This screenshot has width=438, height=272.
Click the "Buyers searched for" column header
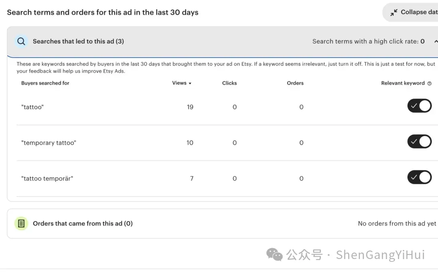click(x=45, y=83)
